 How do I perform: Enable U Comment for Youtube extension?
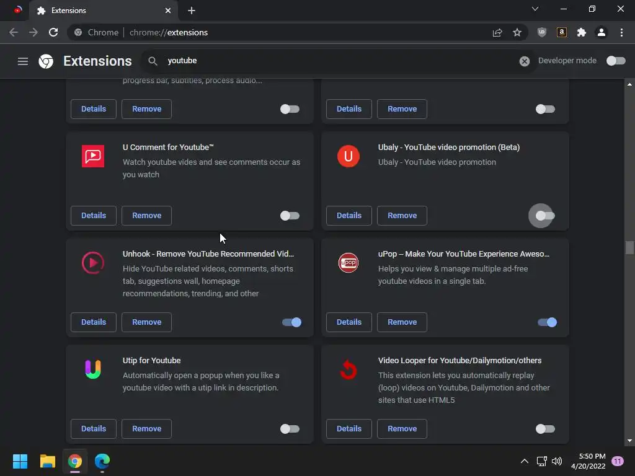pyautogui.click(x=290, y=216)
